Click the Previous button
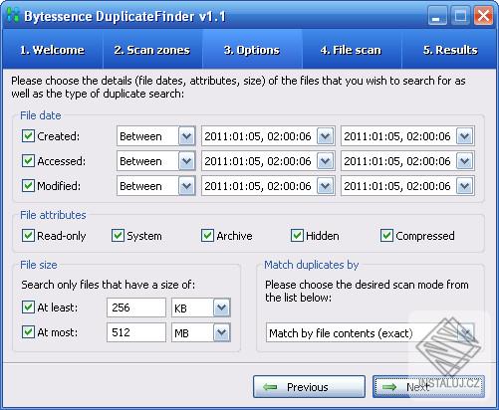The height and width of the screenshot is (410, 499). [x=309, y=387]
